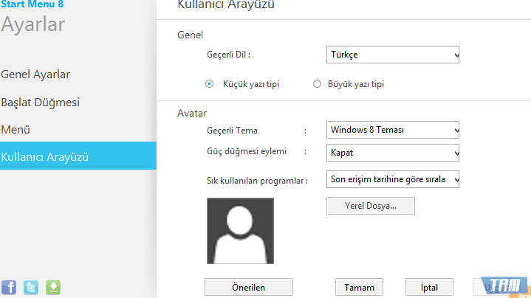Expand the Sık kullanılan programlar sorting dropdown
Image resolution: width=531 pixels, height=298 pixels.
coord(393,179)
